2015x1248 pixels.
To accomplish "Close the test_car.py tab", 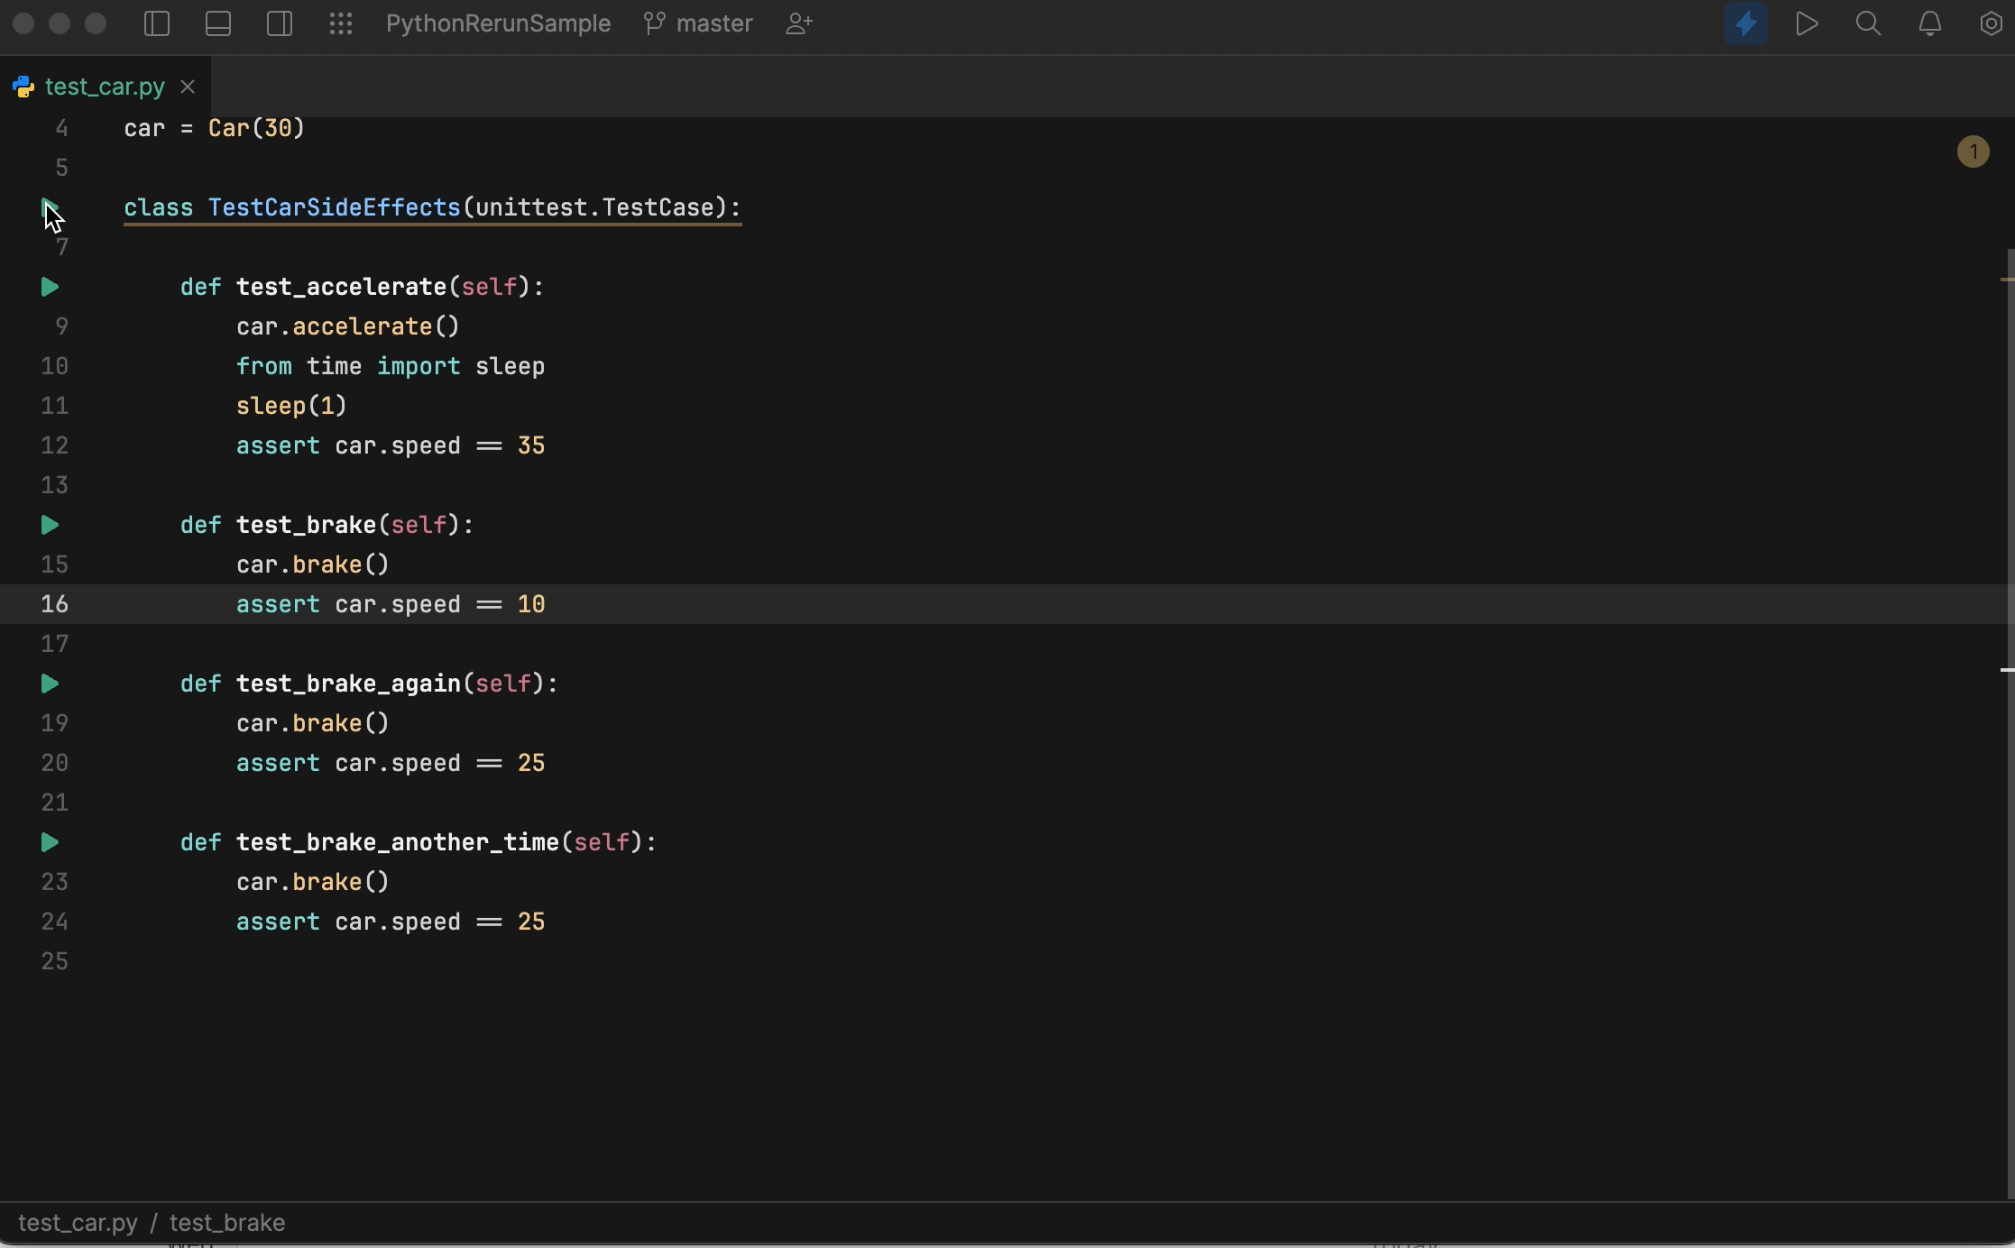I will [x=188, y=87].
